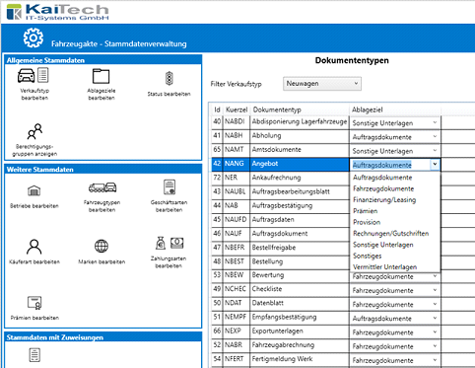
Task: Select the Bestellung cell
Action: (x=300, y=261)
